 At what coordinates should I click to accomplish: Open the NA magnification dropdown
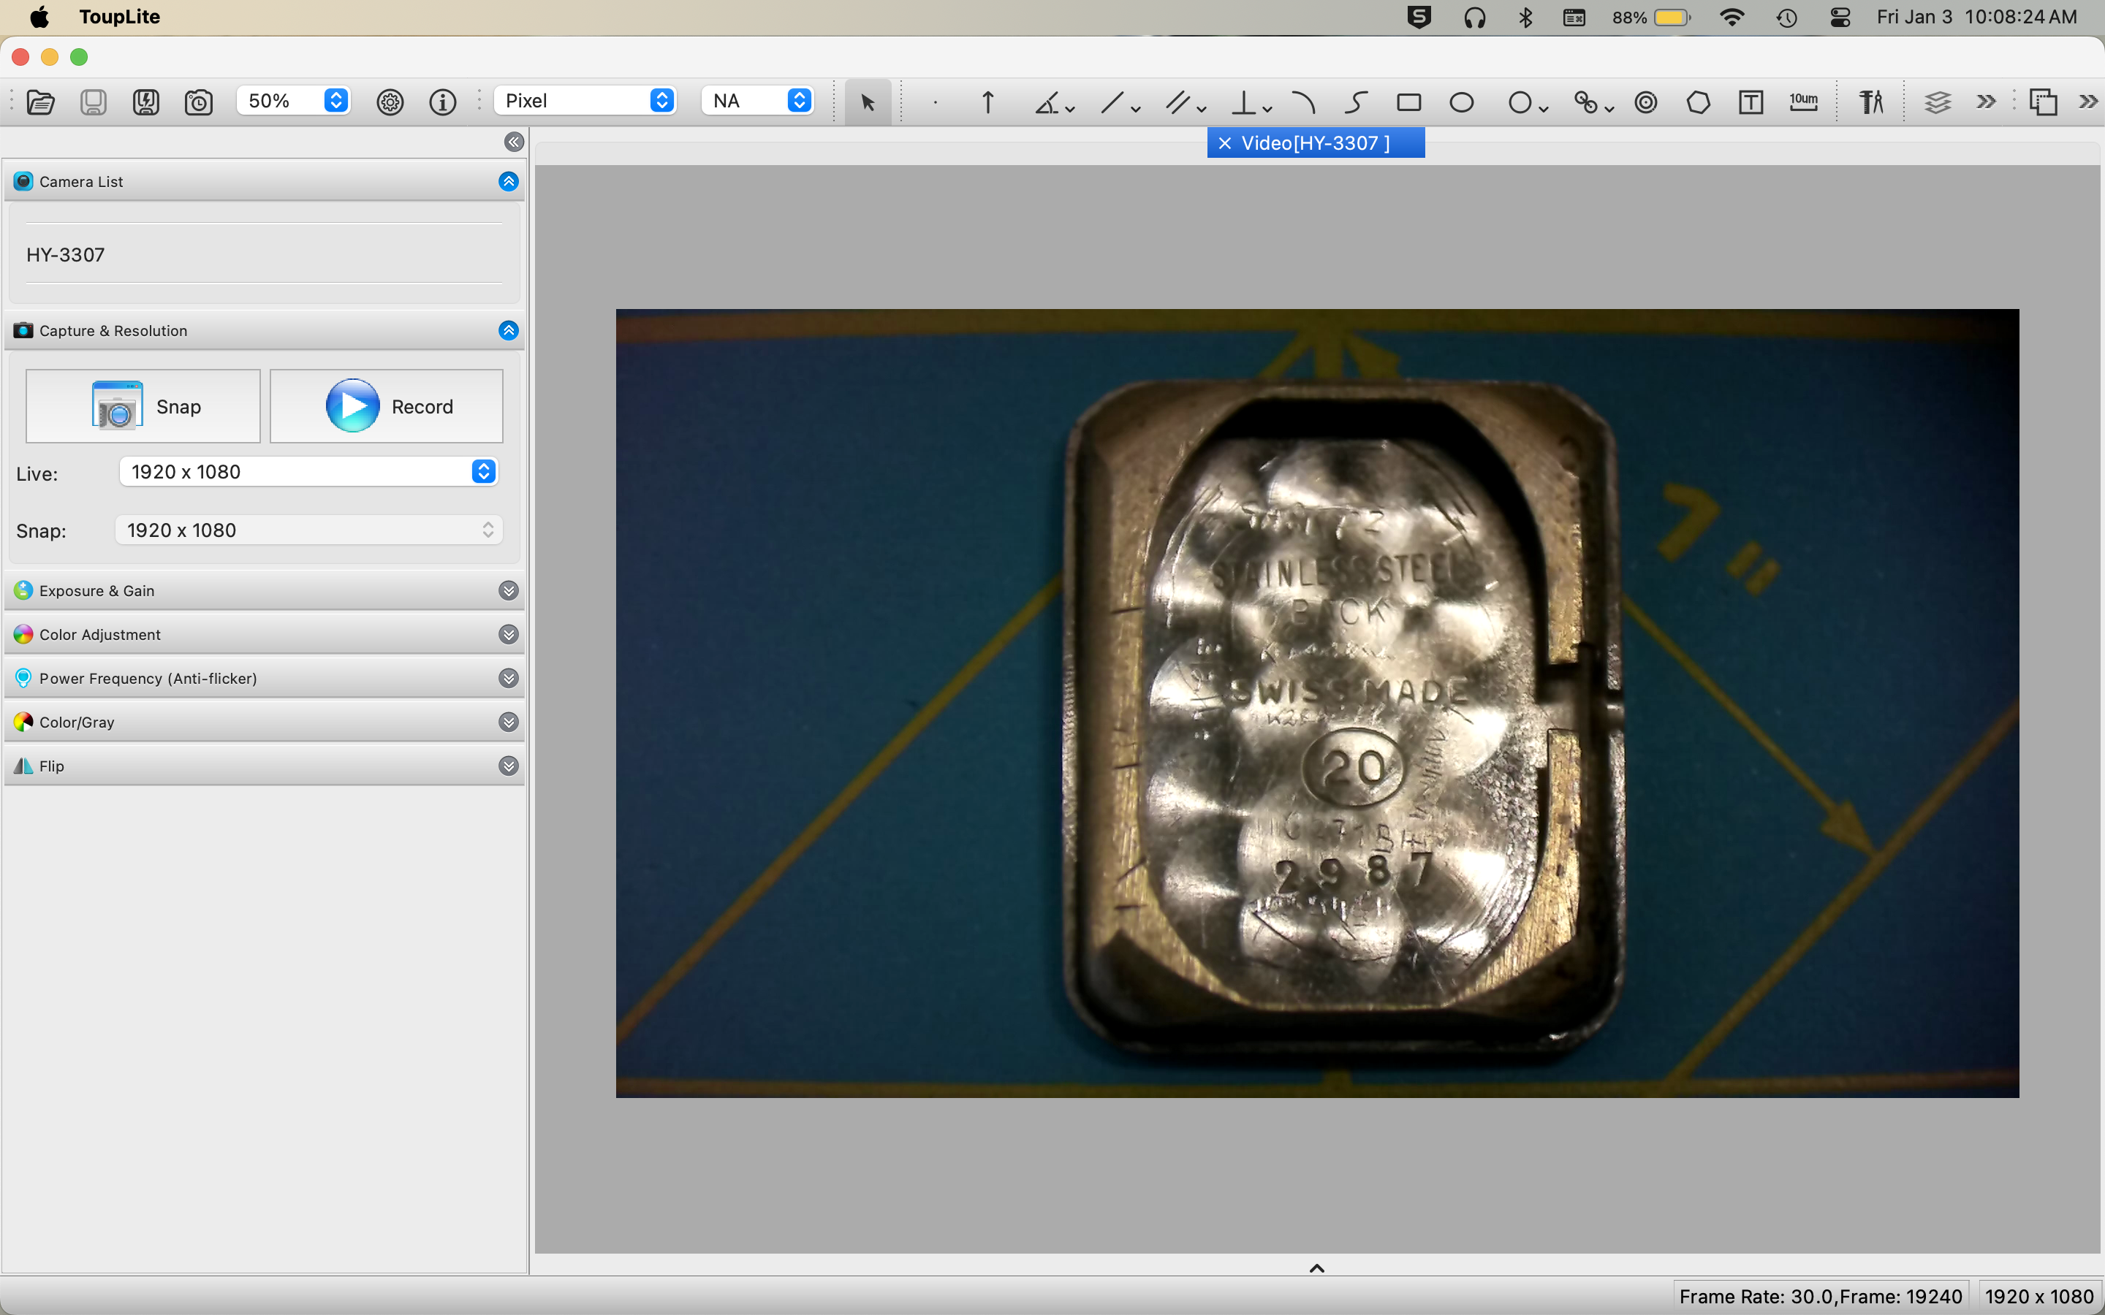click(x=758, y=101)
